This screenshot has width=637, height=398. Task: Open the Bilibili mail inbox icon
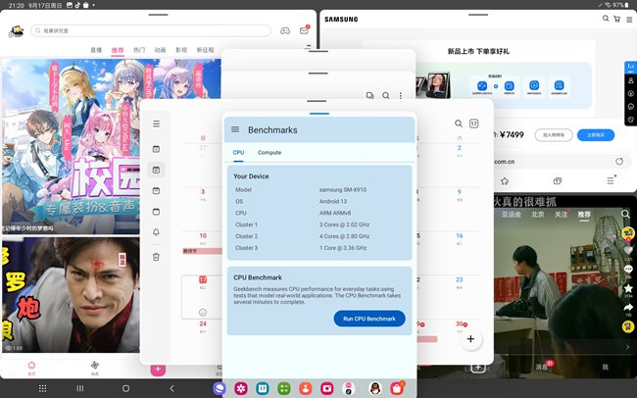pos(304,30)
